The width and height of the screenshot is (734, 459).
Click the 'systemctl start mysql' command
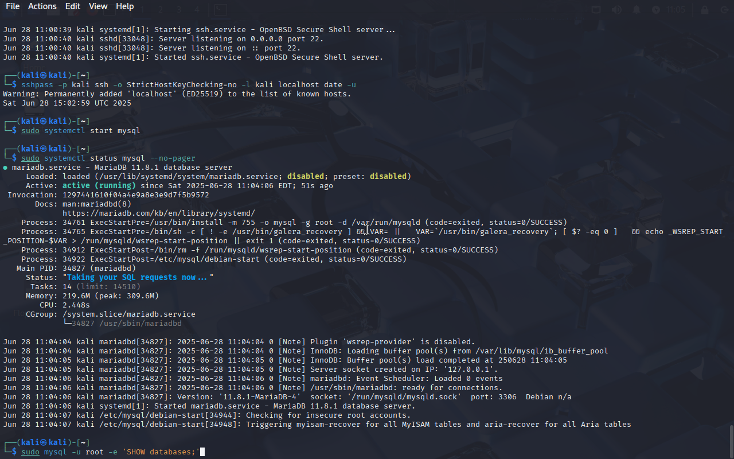click(92, 131)
